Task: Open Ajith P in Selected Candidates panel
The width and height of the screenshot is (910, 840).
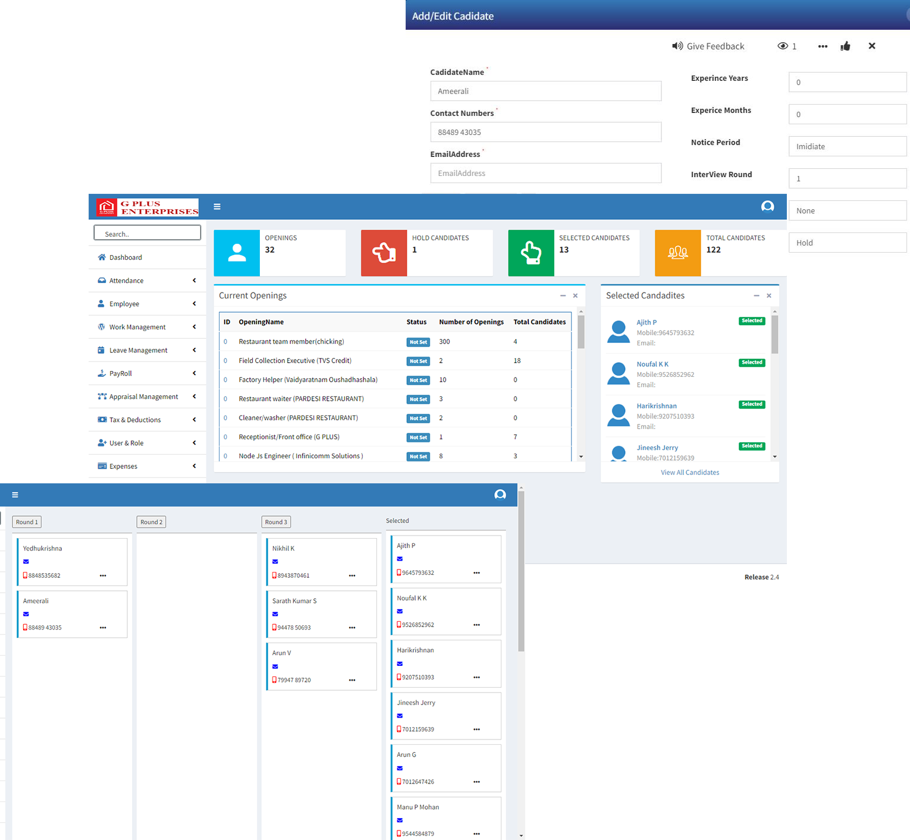Action: (647, 322)
